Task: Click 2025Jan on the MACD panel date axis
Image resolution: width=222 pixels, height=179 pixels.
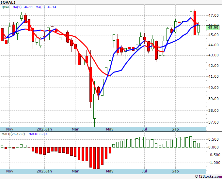Action: pyautogui.click(x=44, y=171)
